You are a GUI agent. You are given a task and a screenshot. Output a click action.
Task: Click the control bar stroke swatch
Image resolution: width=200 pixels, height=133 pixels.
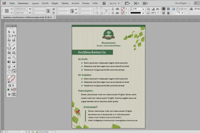(x=123, y=13)
